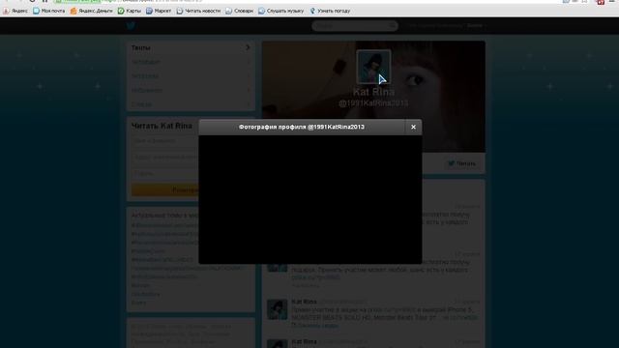Image resolution: width=619 pixels, height=348 pixels.
Task: Click the Kat Rina profile avatar thumbnail
Action: point(373,67)
